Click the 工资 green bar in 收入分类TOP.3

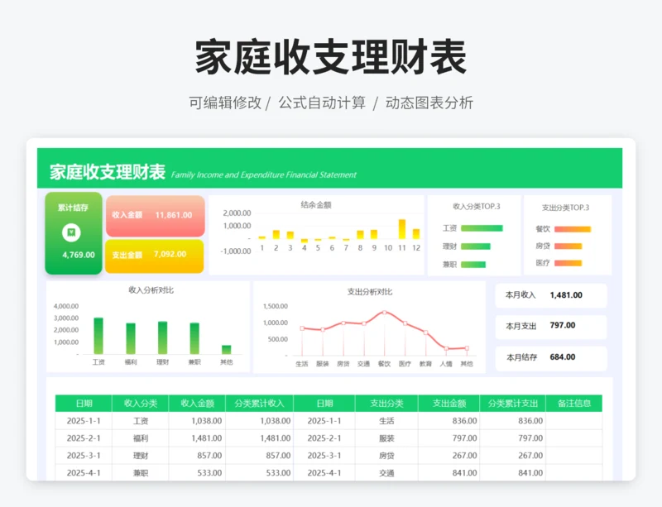tap(482, 228)
